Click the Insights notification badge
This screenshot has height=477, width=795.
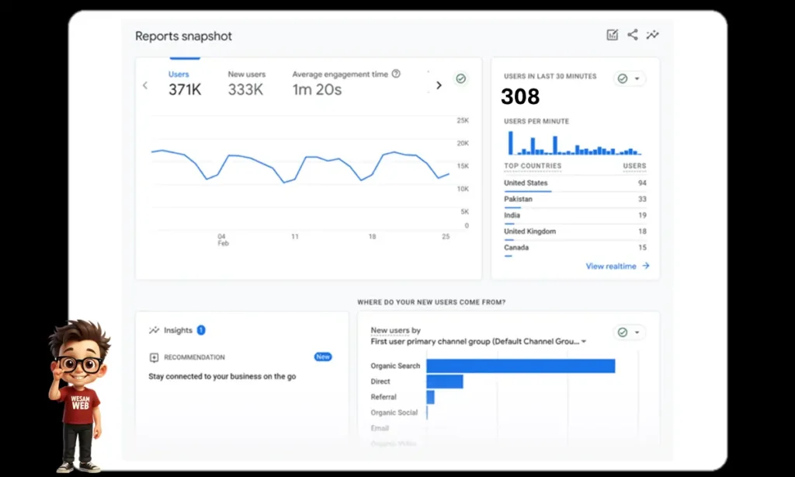tap(200, 329)
